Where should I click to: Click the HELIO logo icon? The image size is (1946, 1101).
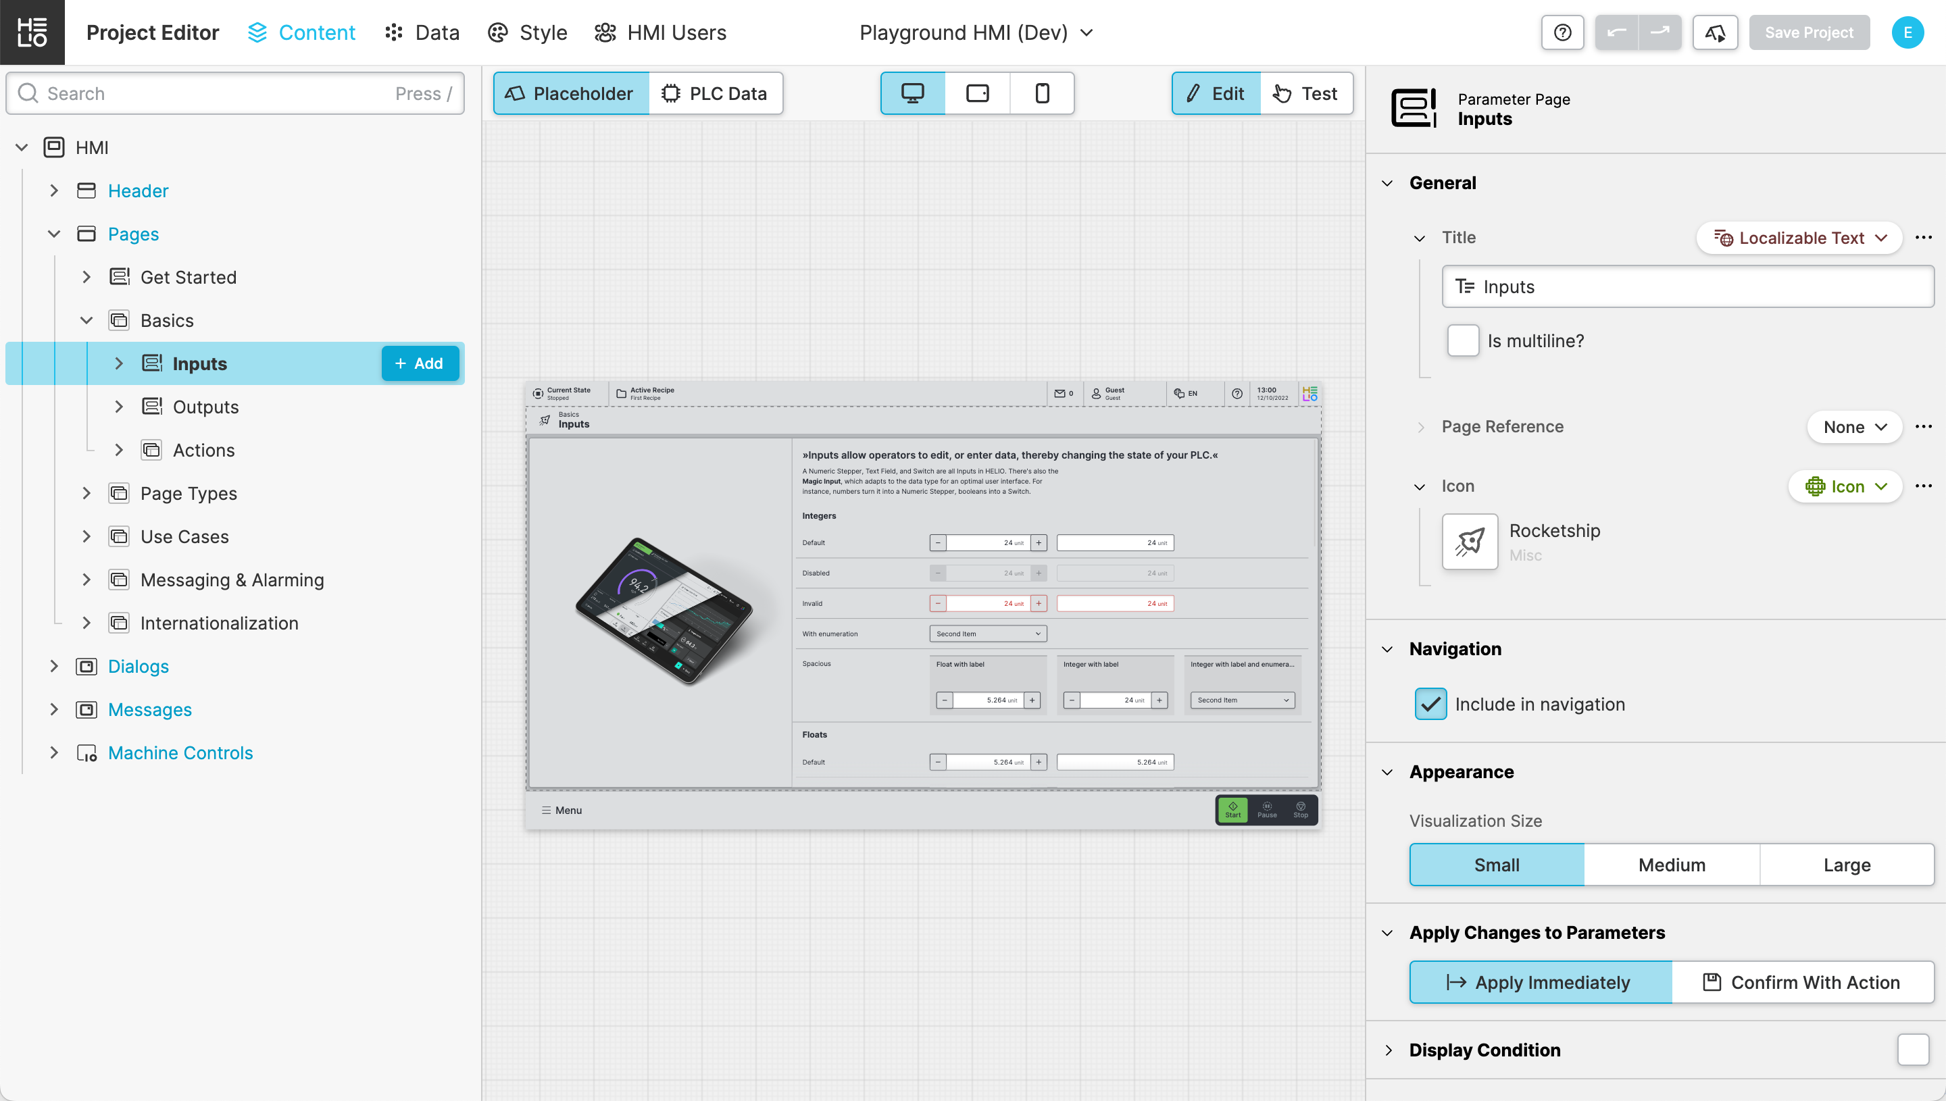[32, 32]
